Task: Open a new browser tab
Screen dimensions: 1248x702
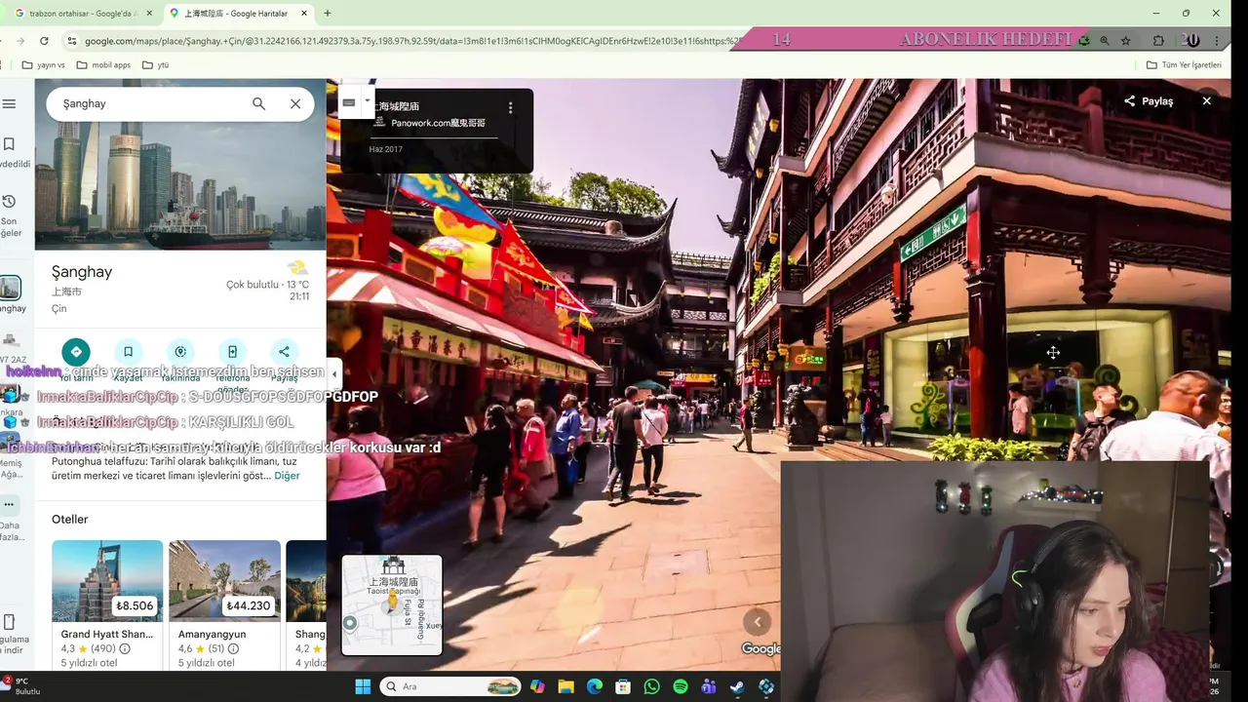Action: click(328, 14)
